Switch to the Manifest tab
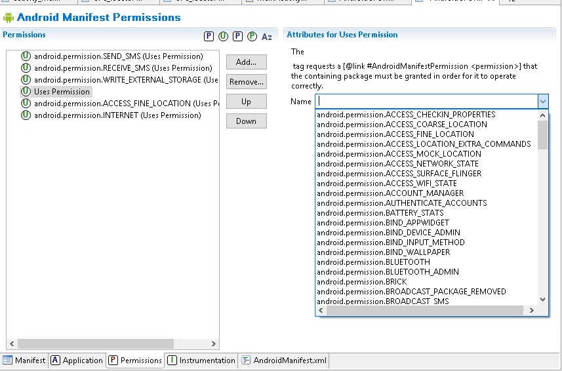Viewport: 562px width, 371px height. pyautogui.click(x=24, y=360)
